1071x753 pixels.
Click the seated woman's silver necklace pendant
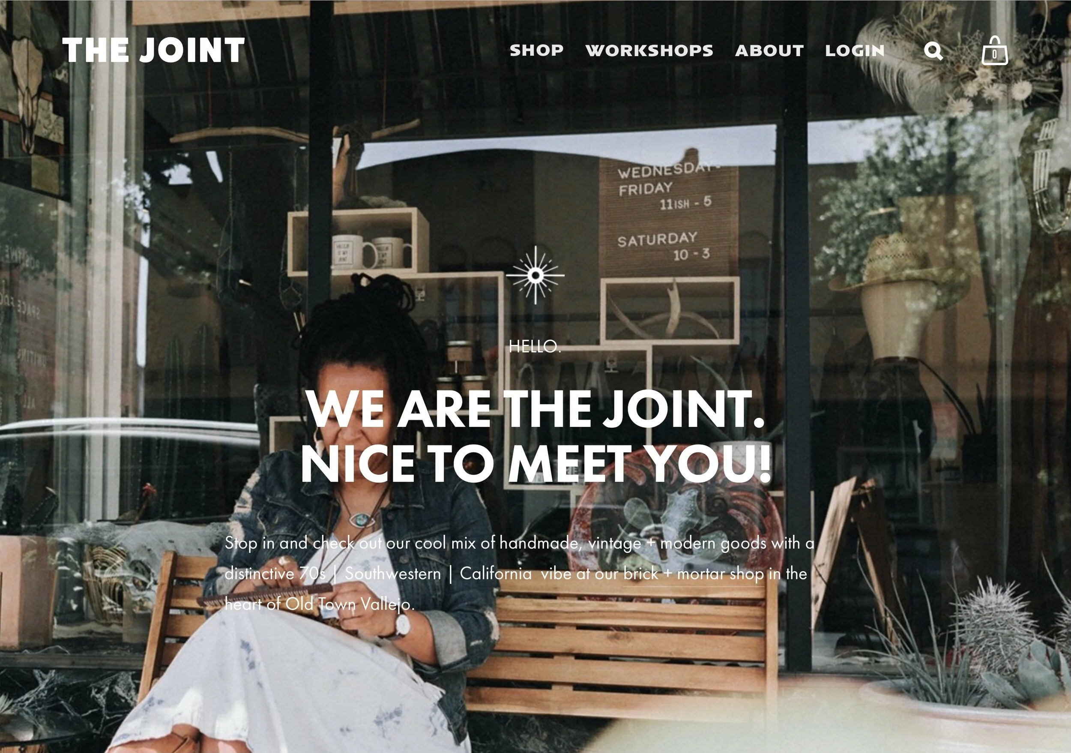(361, 518)
